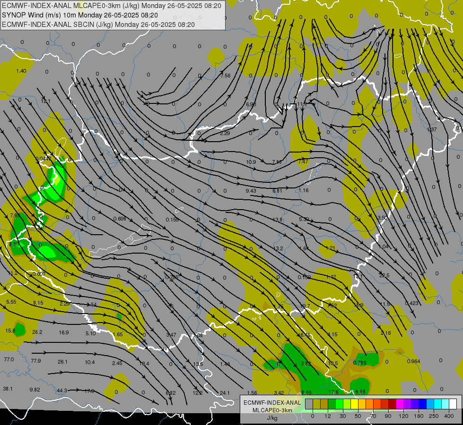
Task: Click the map value '24.1'
Action: pos(225,392)
